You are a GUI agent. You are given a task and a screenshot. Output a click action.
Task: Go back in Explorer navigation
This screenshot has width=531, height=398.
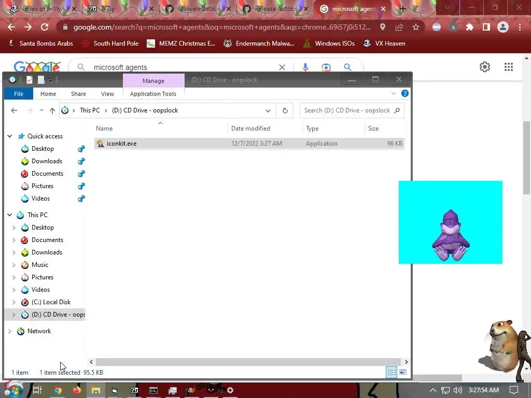pyautogui.click(x=14, y=110)
